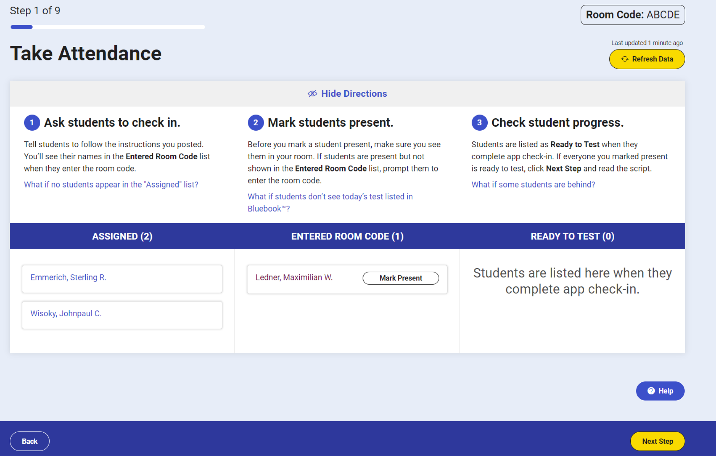
Task: Click the Room Code: ABCDE box
Action: click(x=632, y=15)
